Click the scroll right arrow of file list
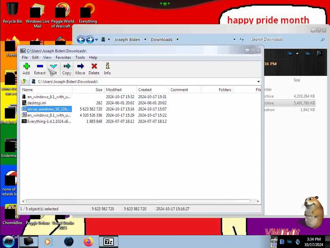Screen dimensions: 330x248 click(258, 201)
